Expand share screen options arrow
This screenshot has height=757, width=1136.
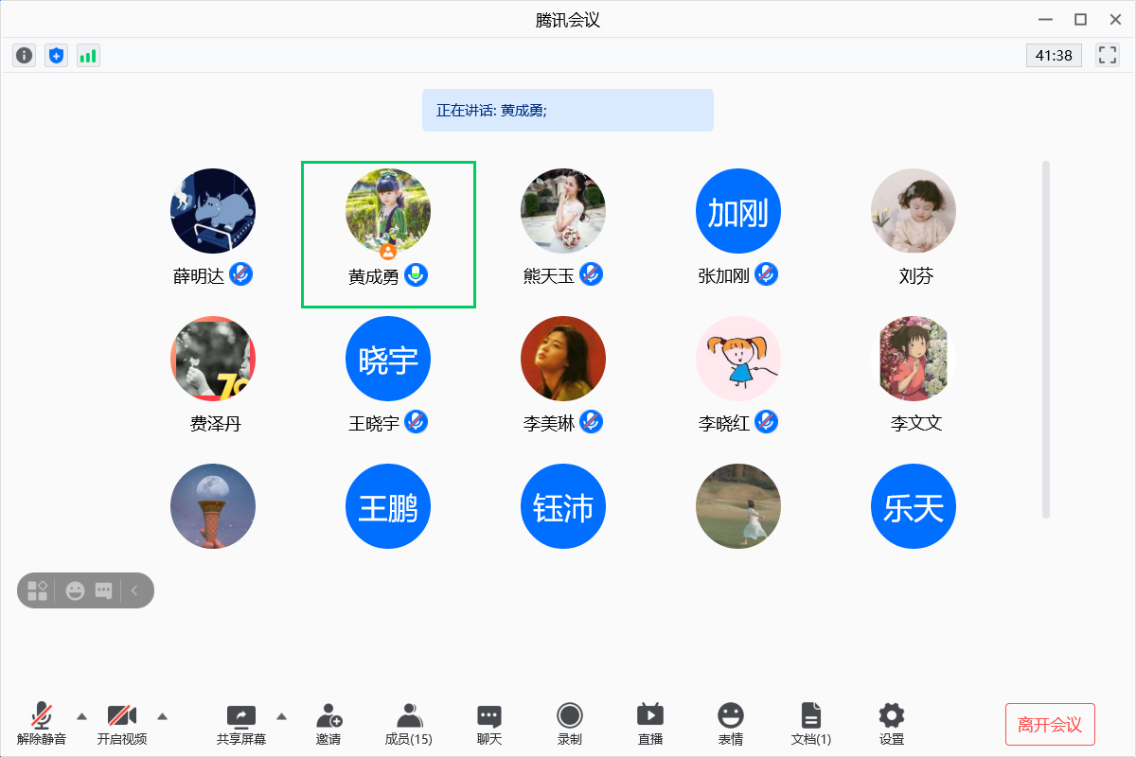point(281,715)
